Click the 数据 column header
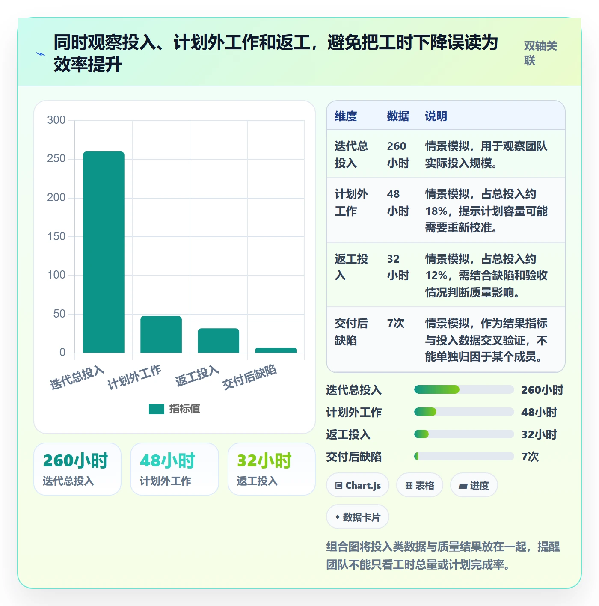 click(398, 116)
